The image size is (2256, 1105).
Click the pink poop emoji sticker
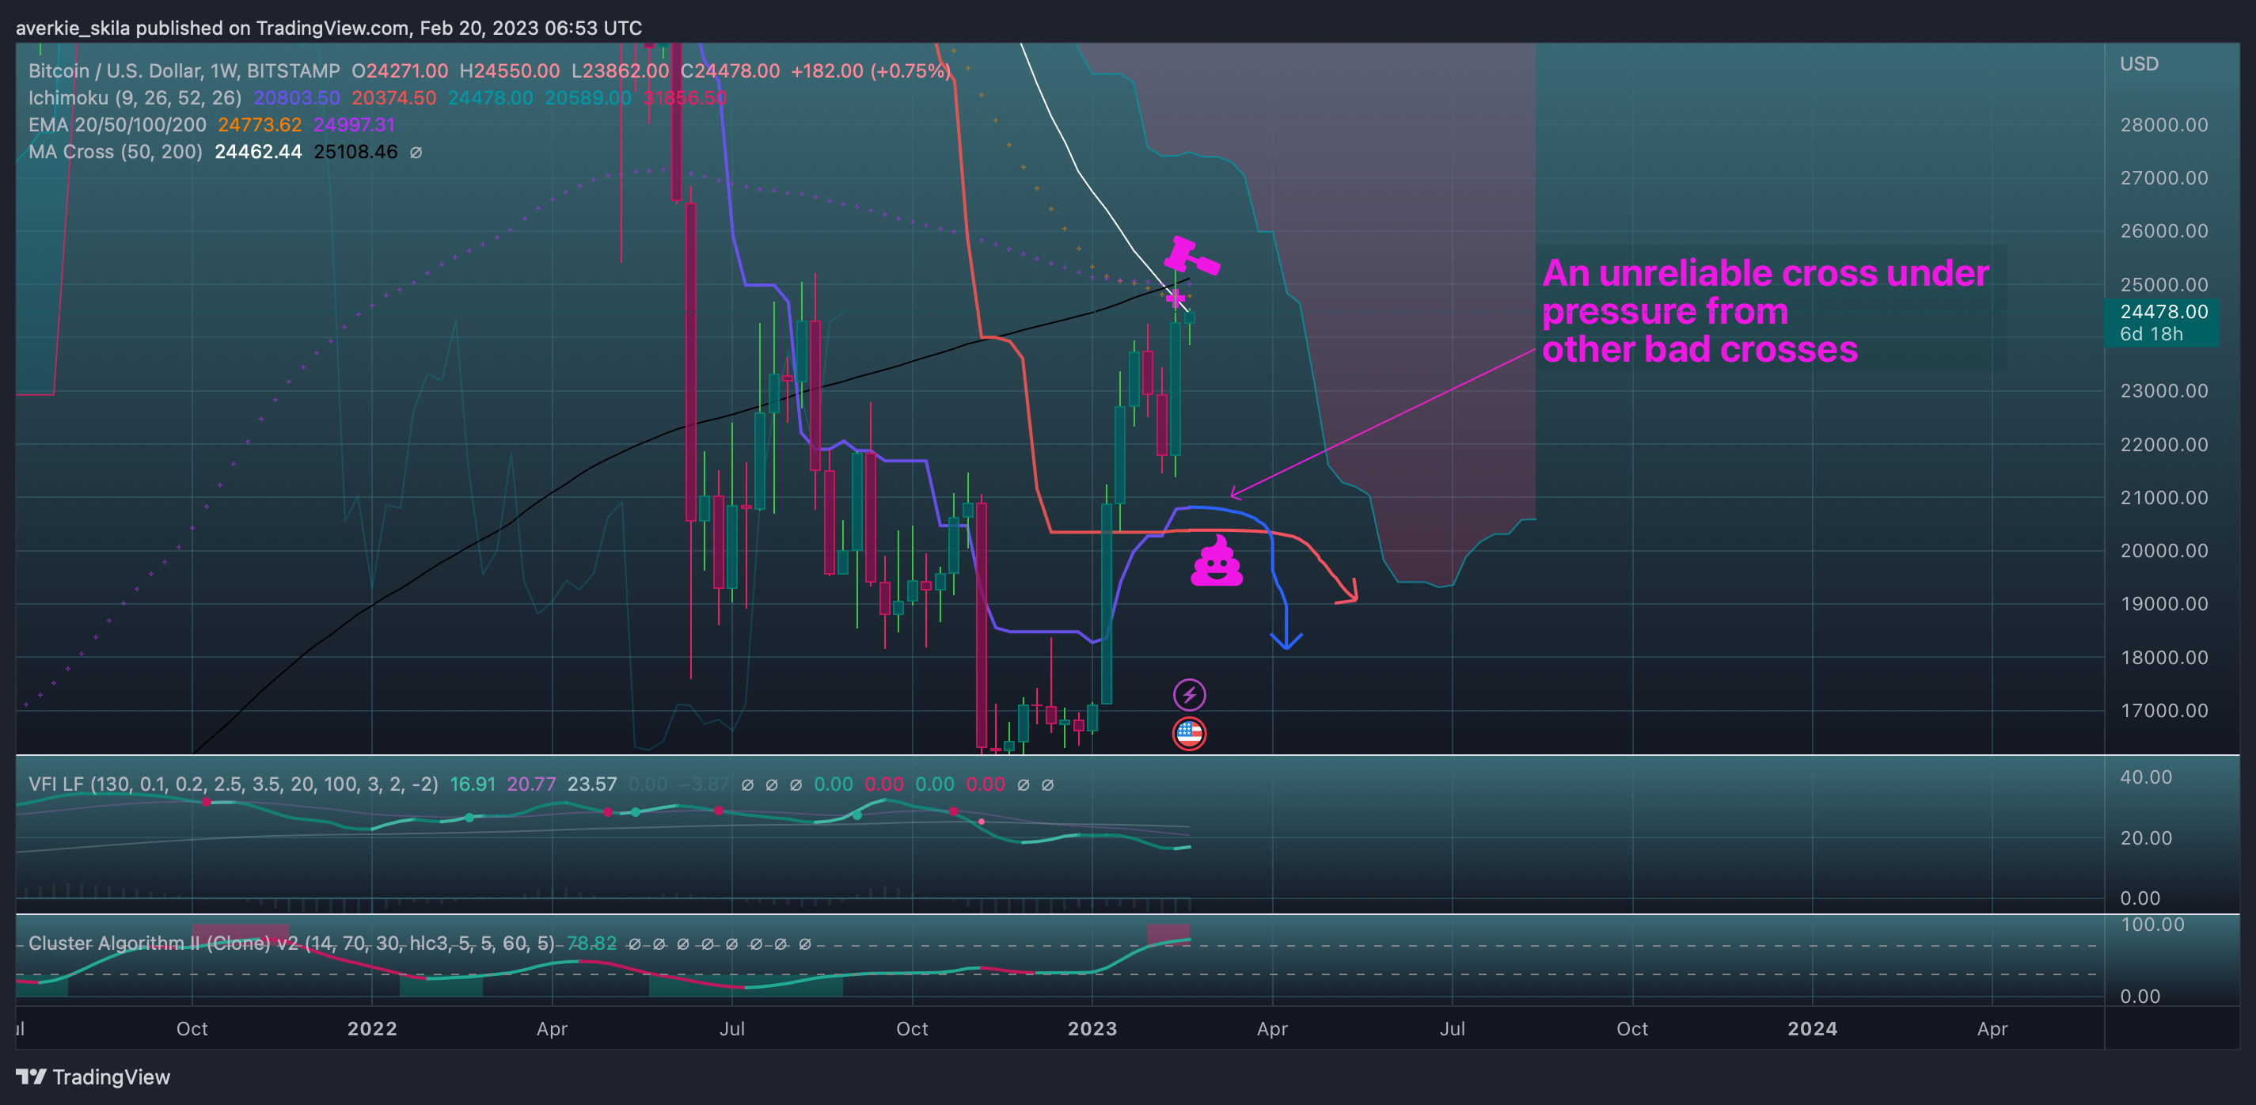click(x=1217, y=561)
